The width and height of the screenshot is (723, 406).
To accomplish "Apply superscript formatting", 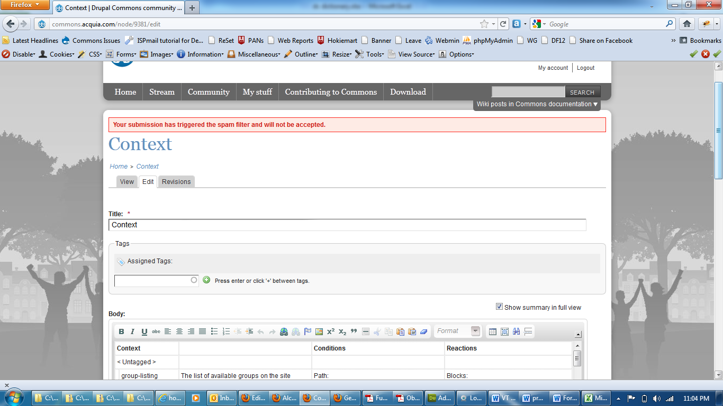I will [330, 331].
